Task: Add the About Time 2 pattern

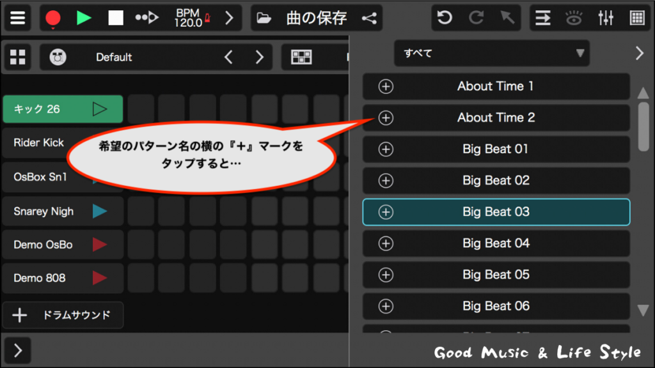Action: 386,118
